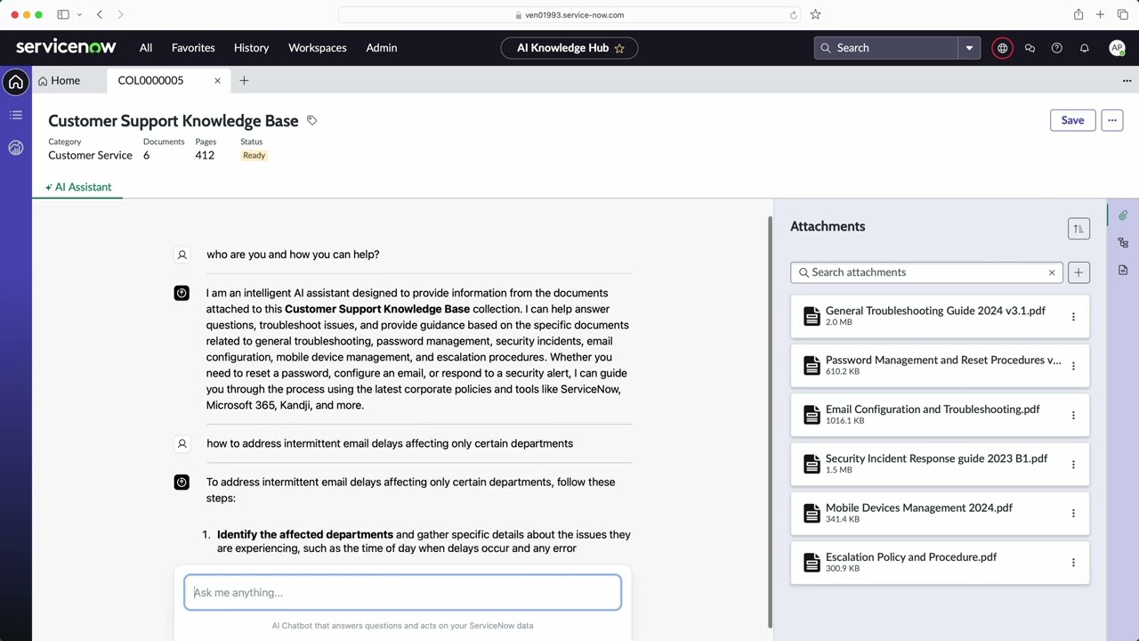Toggle the list menu icon in left sidebar
The image size is (1139, 641).
[15, 115]
